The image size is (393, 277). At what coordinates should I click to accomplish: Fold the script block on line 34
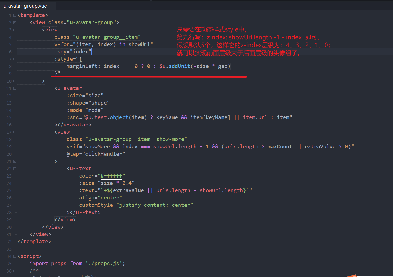click(x=15, y=256)
